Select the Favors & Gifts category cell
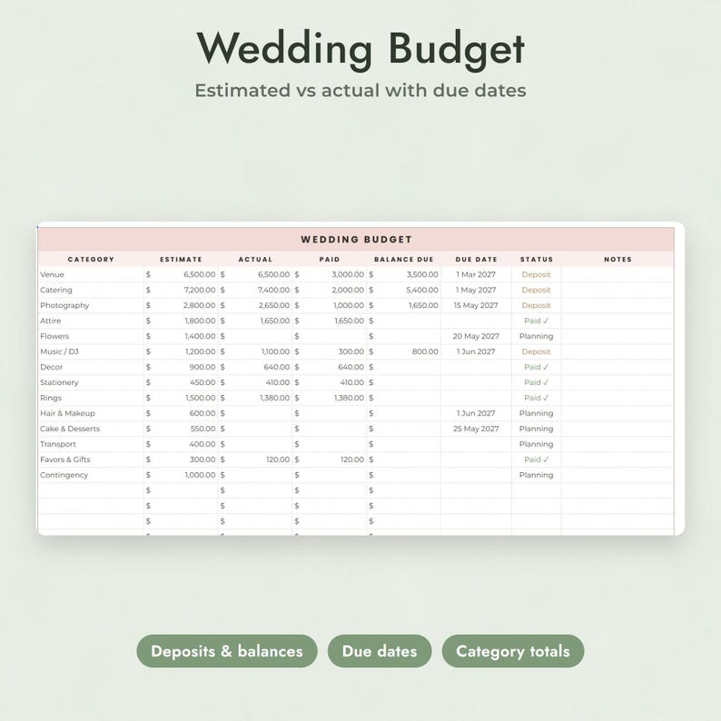 click(91, 459)
